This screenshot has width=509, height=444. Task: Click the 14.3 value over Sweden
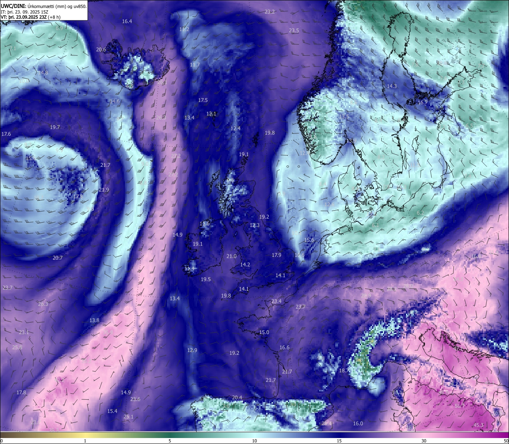coord(392,86)
